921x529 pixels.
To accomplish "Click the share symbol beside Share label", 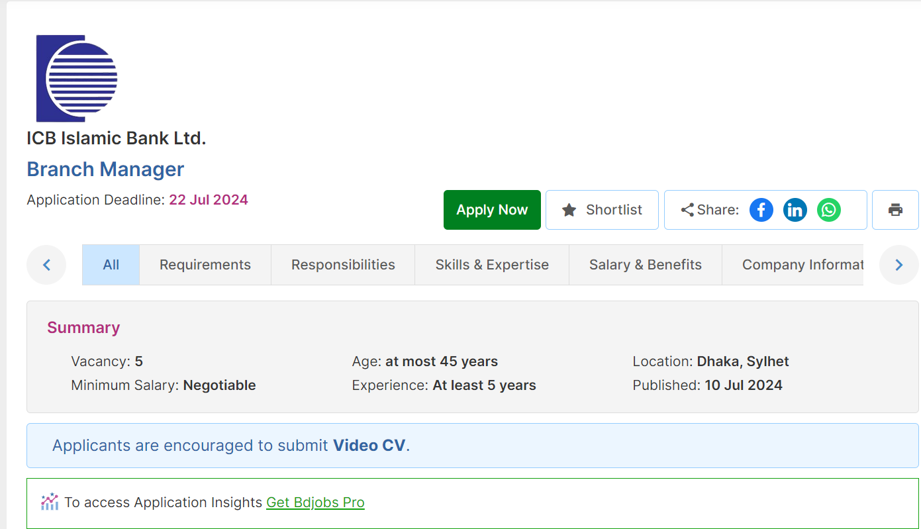I will coord(687,210).
